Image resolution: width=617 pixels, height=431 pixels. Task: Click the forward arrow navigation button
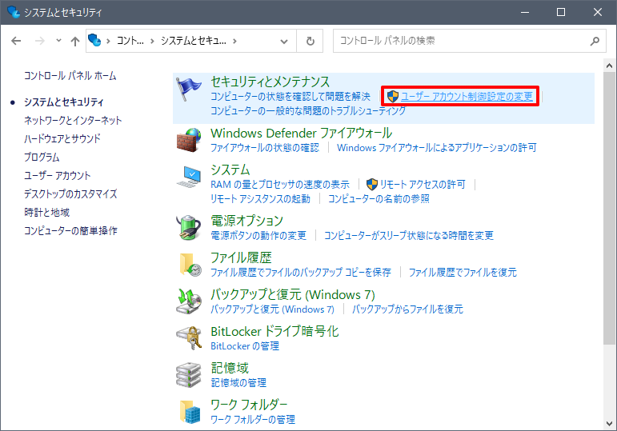click(x=40, y=41)
